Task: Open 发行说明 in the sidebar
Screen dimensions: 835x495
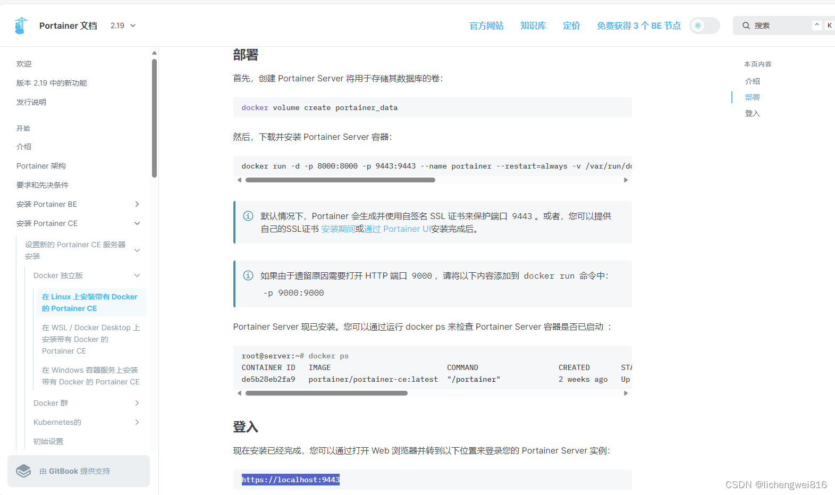Action: pyautogui.click(x=31, y=102)
